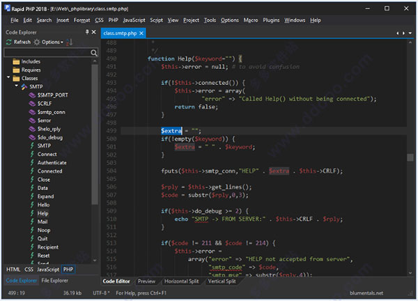Open the Project menu
Viewport: 418px width, 301px height.
point(191,20)
